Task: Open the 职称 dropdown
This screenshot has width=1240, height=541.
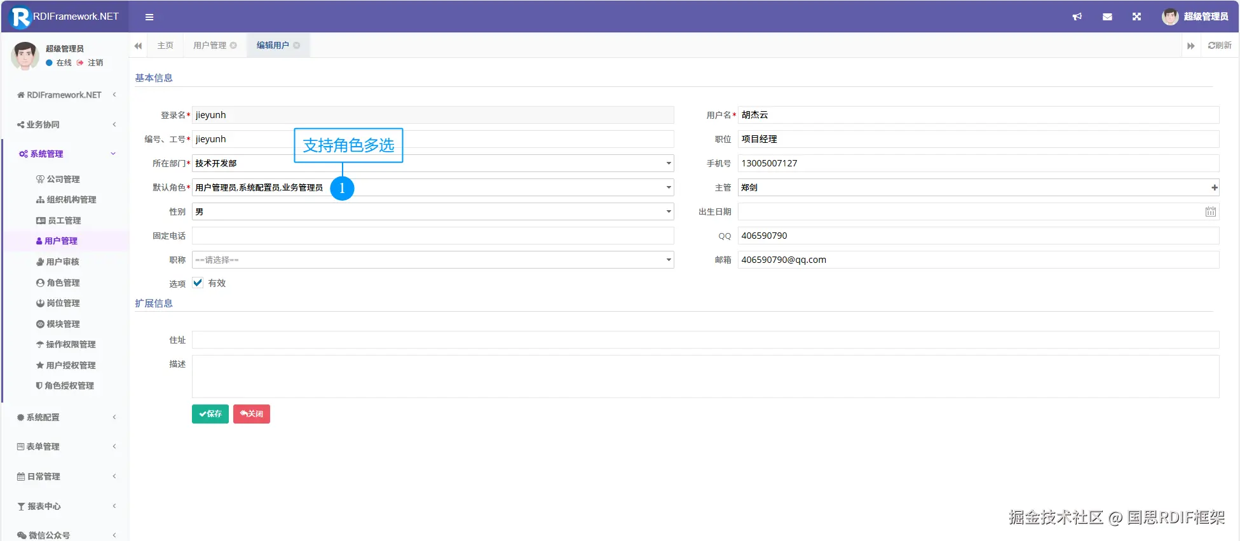Action: tap(433, 260)
